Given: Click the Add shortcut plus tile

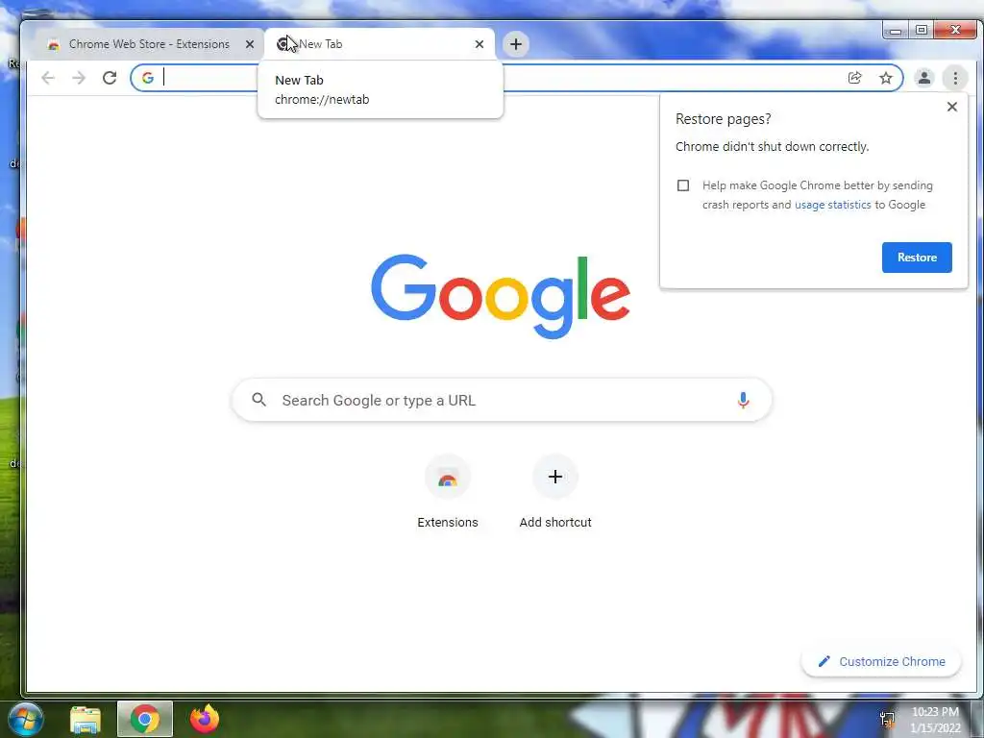Looking at the screenshot, I should pyautogui.click(x=555, y=493).
